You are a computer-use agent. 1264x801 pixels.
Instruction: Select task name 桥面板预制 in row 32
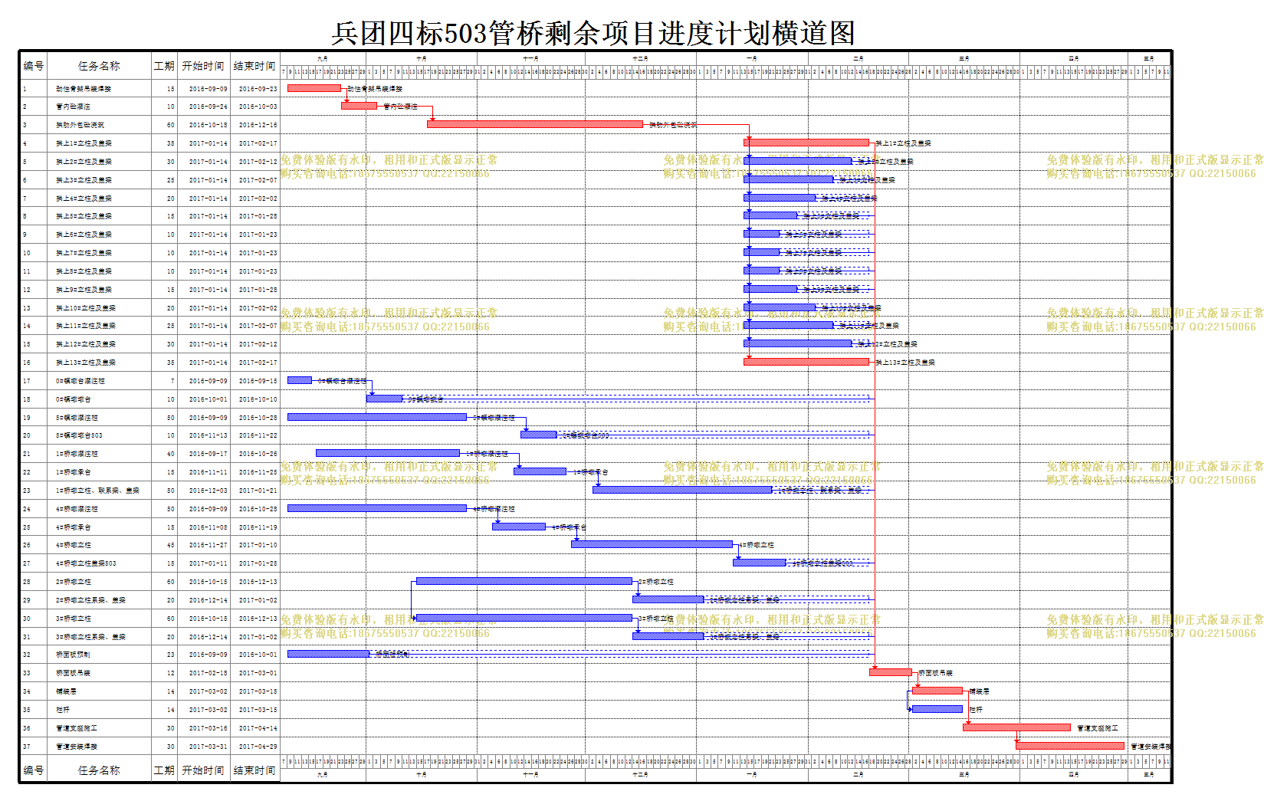(x=73, y=655)
